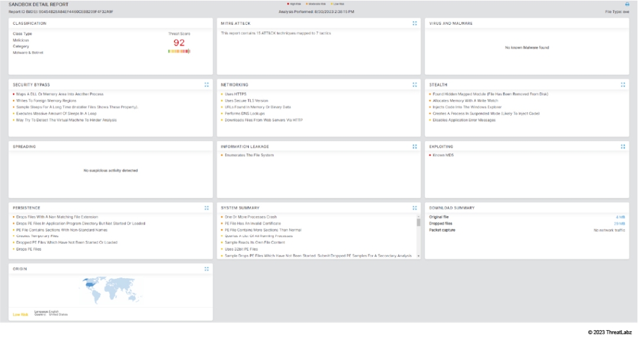This screenshot has height=342, width=638.
Task: Click the threat score color bar
Action: point(179,51)
